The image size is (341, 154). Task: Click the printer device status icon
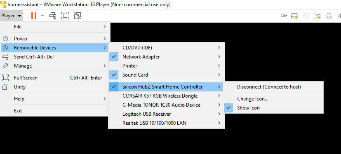coord(329,16)
